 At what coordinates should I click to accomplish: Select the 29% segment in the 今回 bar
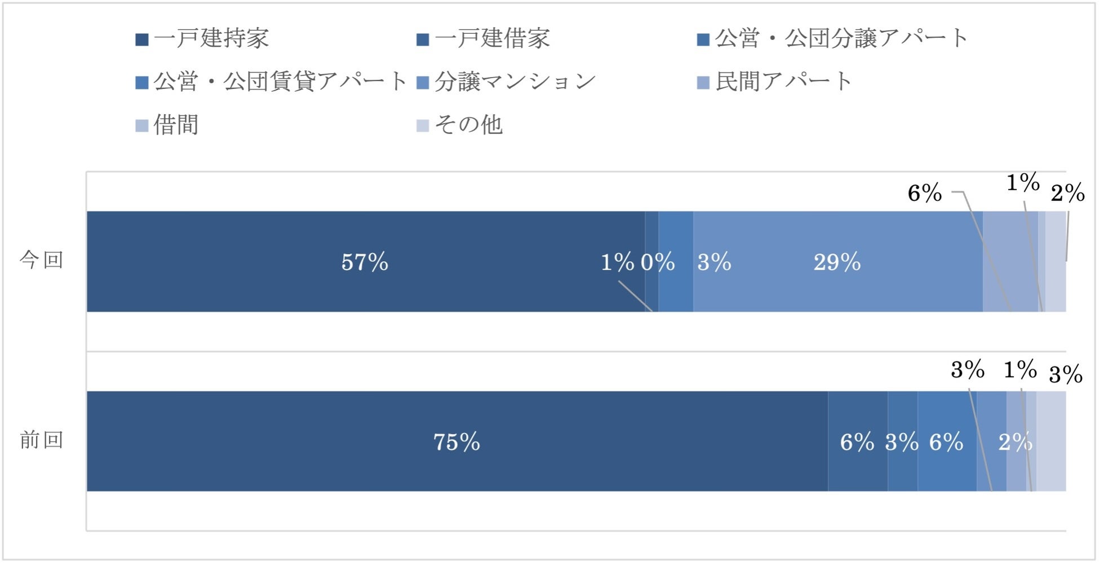837,262
